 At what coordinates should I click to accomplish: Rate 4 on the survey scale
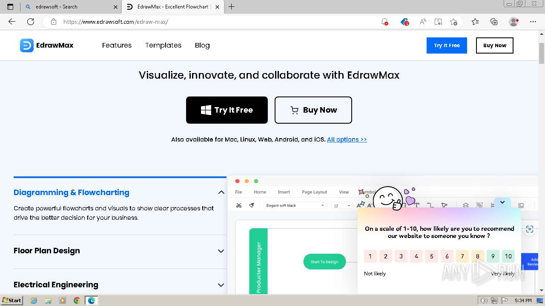416,256
